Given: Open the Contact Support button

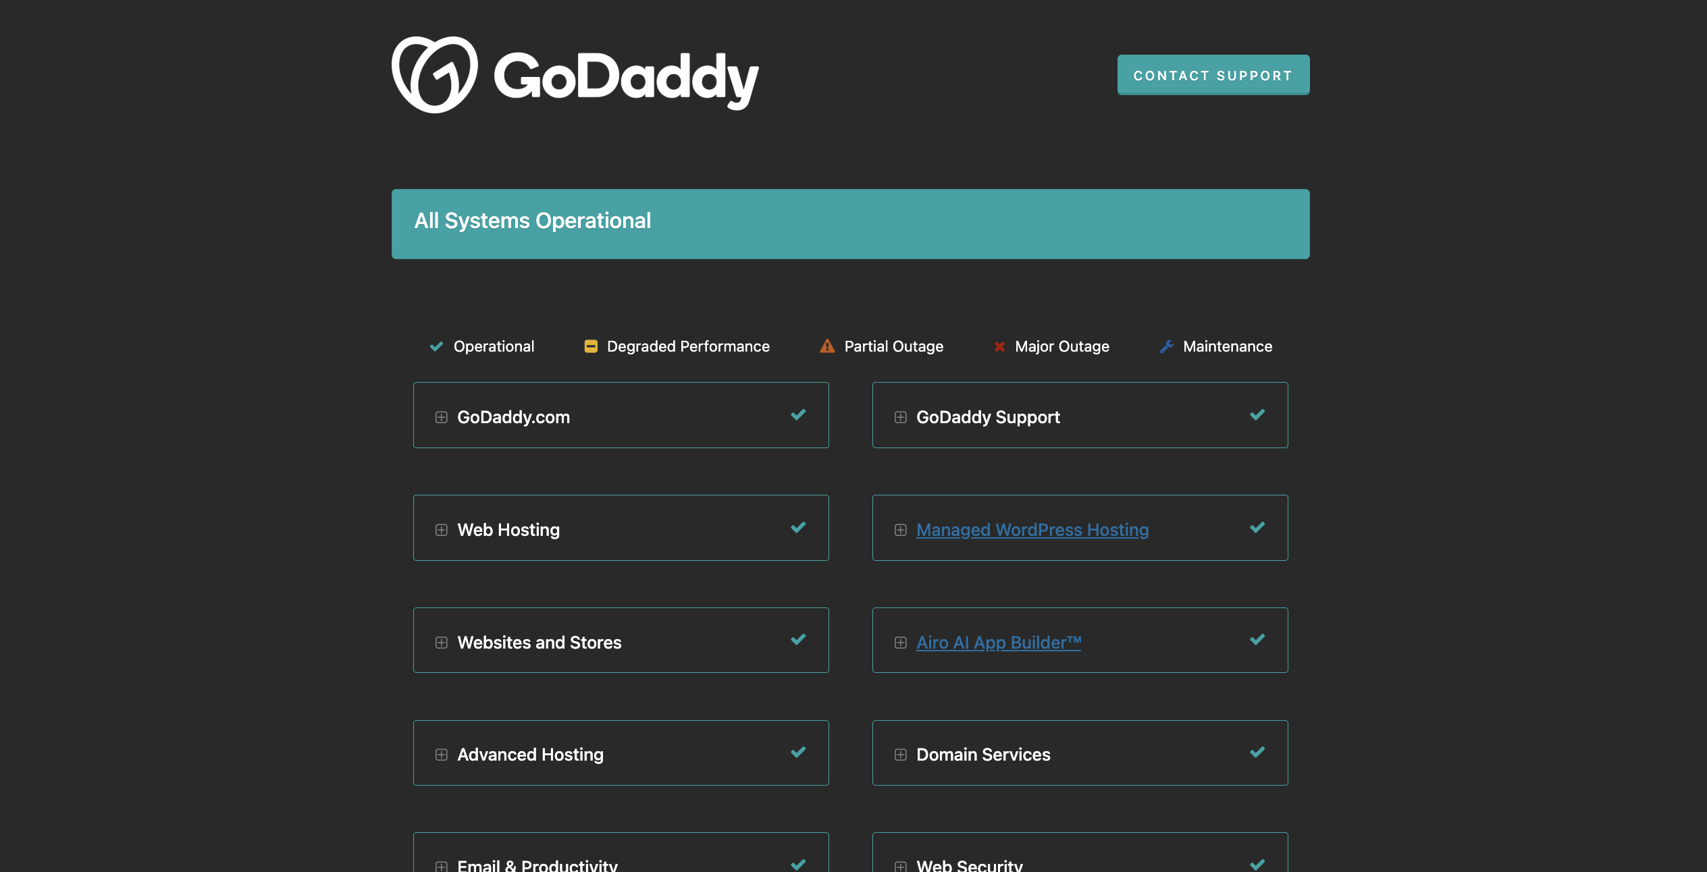Looking at the screenshot, I should tap(1213, 75).
